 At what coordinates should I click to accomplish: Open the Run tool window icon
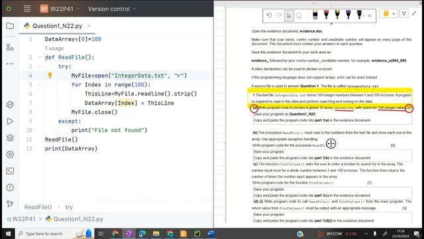[10, 121]
